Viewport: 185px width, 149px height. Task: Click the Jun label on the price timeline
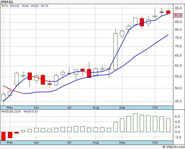click(x=36, y=108)
